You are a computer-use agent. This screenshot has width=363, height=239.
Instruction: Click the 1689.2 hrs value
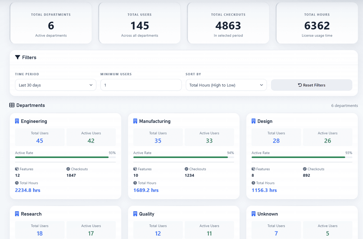click(146, 190)
